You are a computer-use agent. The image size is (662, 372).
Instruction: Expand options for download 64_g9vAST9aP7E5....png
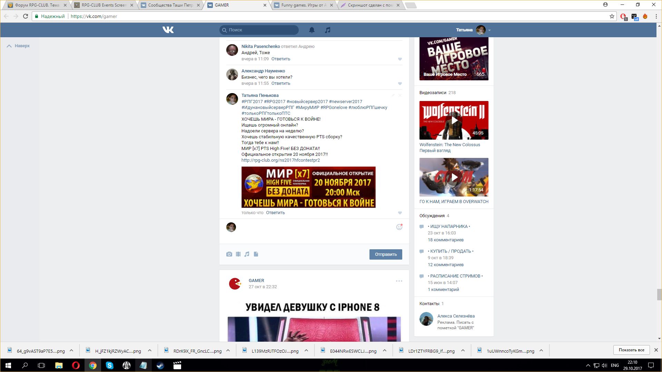click(71, 351)
